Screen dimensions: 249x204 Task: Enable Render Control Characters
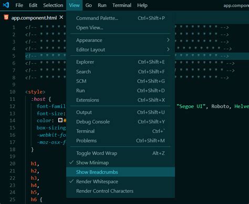[x=120, y=191]
